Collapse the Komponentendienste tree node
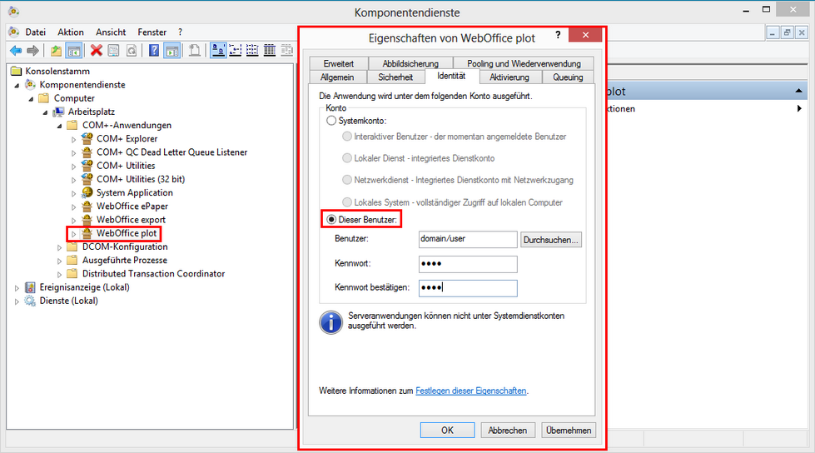Viewport: 815px width, 453px height. [17, 85]
